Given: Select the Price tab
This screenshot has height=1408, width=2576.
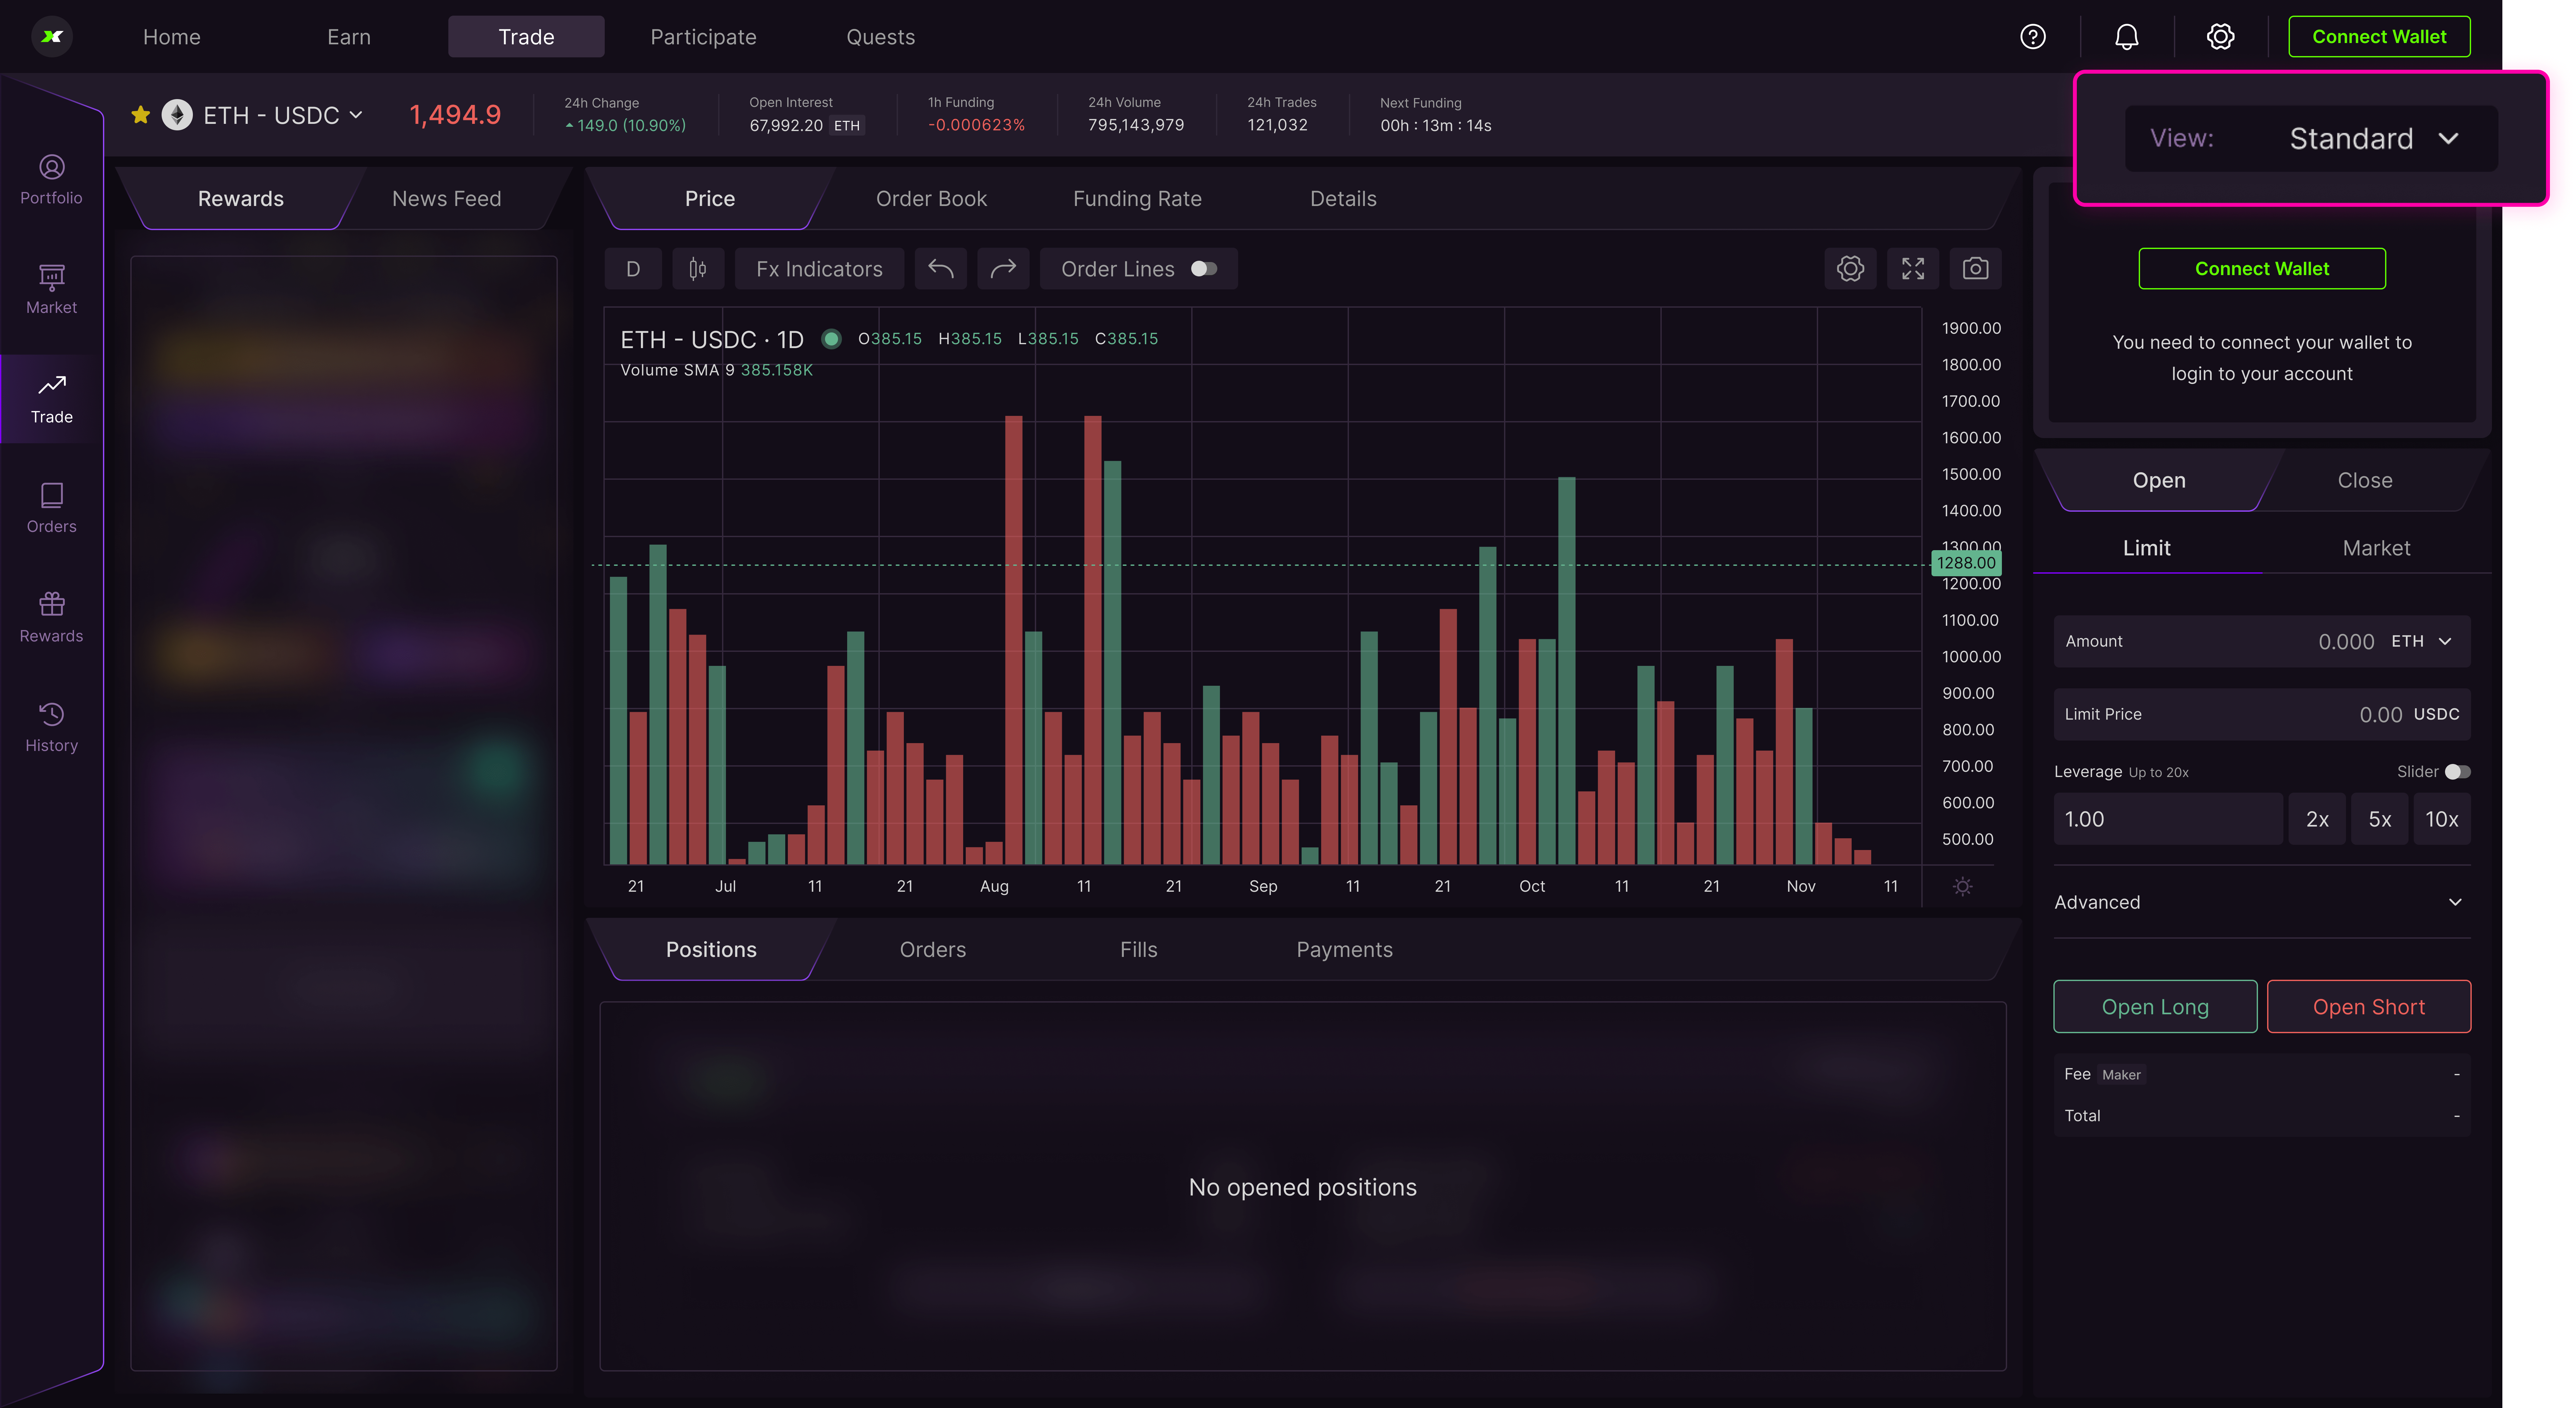Looking at the screenshot, I should [710, 199].
